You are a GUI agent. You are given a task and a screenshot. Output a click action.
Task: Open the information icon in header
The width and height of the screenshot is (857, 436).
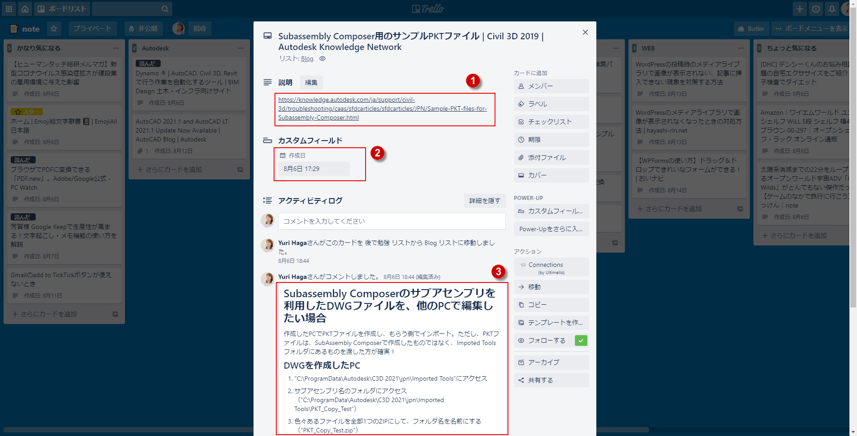point(816,9)
